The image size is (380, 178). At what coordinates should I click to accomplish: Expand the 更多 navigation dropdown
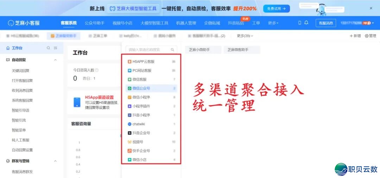tap(273, 23)
